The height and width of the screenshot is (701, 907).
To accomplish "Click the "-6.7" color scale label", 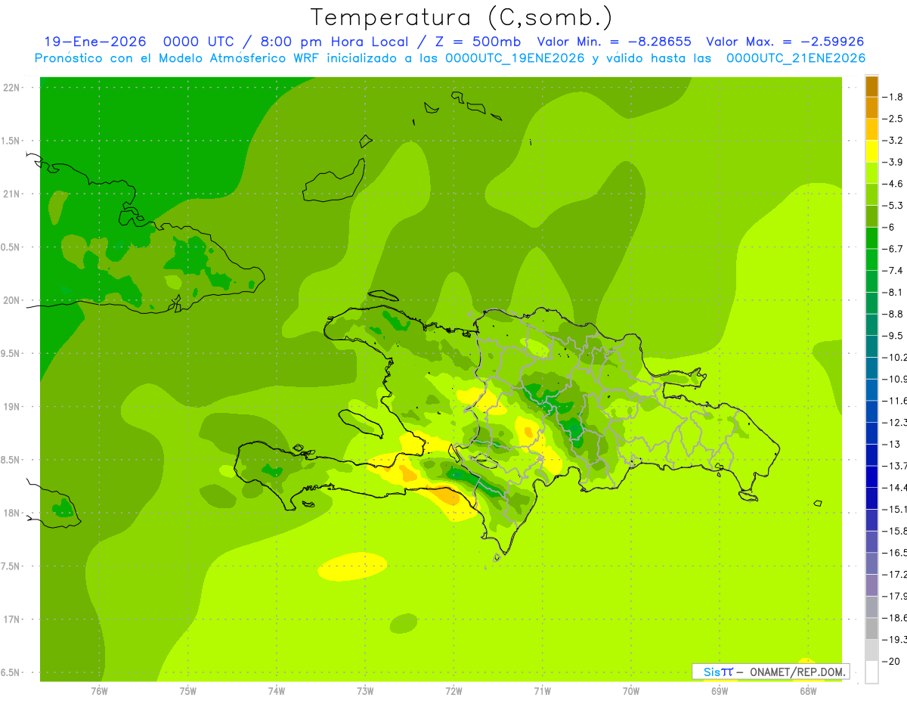I will coord(893,249).
